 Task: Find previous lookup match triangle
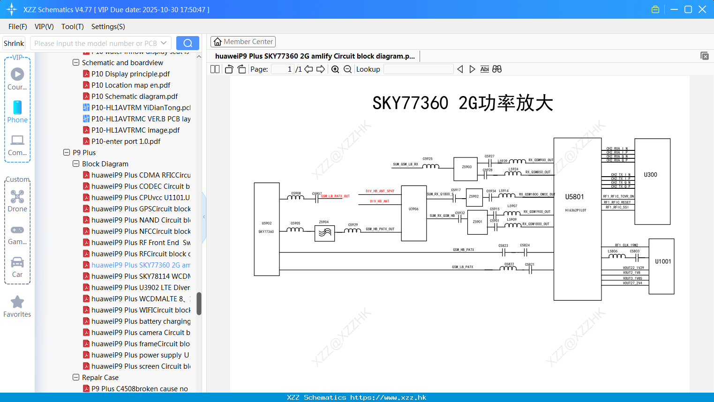[x=460, y=69]
